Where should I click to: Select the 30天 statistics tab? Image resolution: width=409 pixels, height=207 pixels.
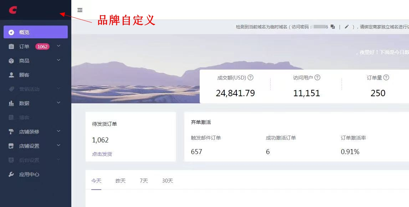coord(167,180)
